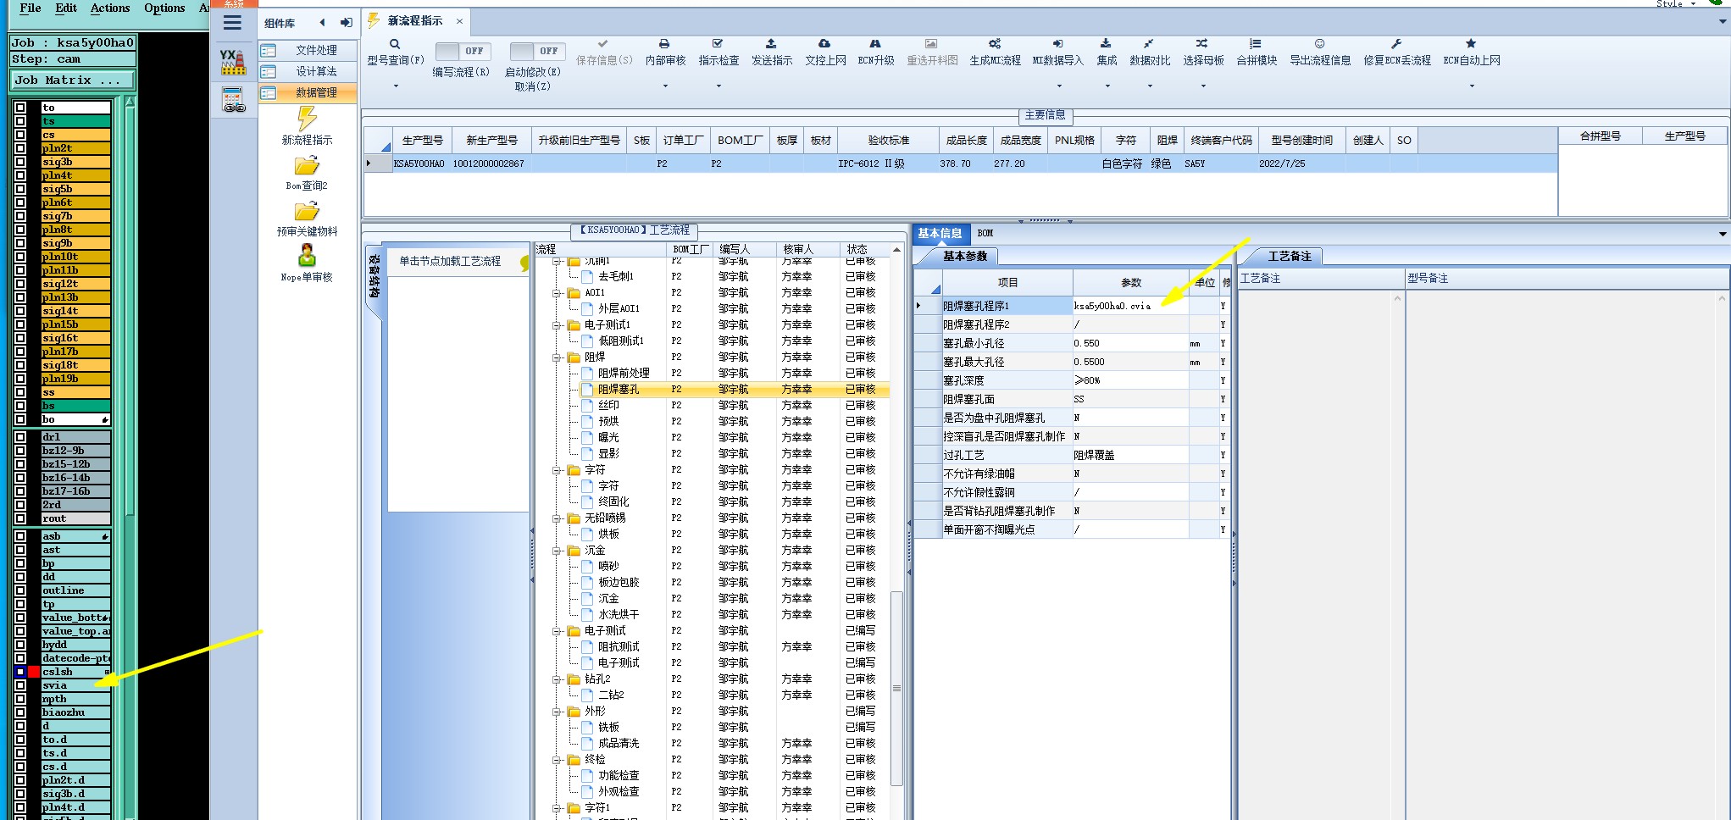The height and width of the screenshot is (820, 1731).
Task: Check the box for layer svia
Action: click(x=20, y=685)
